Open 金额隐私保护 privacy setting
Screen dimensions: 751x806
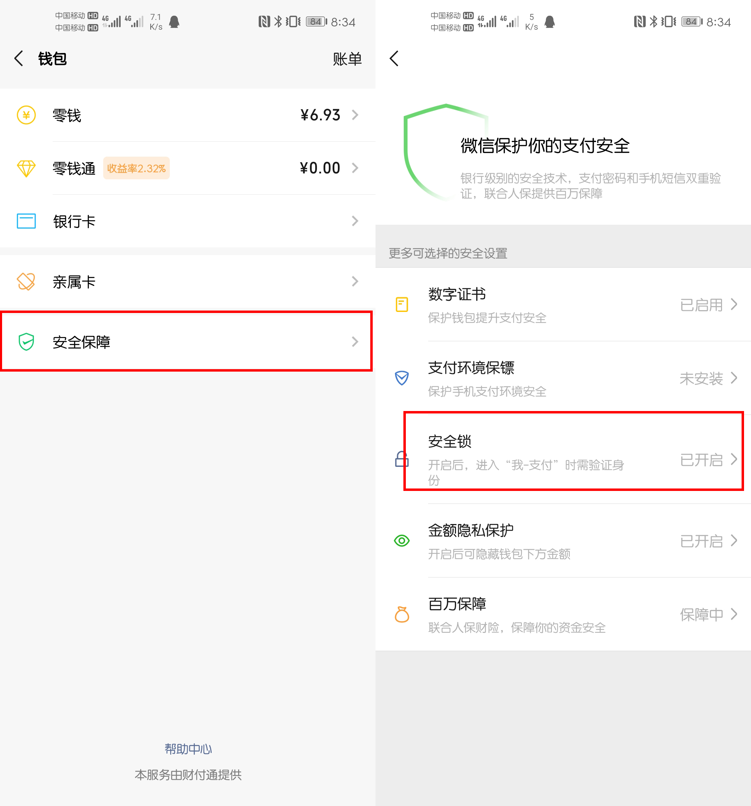pos(563,541)
